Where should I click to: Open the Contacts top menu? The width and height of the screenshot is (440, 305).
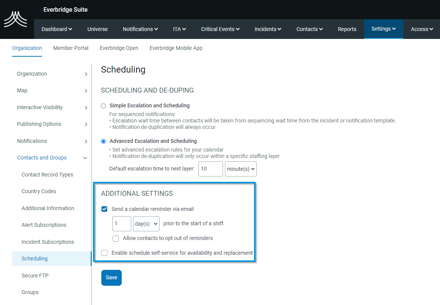click(310, 29)
